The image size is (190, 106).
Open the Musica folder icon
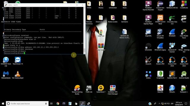[101, 5]
